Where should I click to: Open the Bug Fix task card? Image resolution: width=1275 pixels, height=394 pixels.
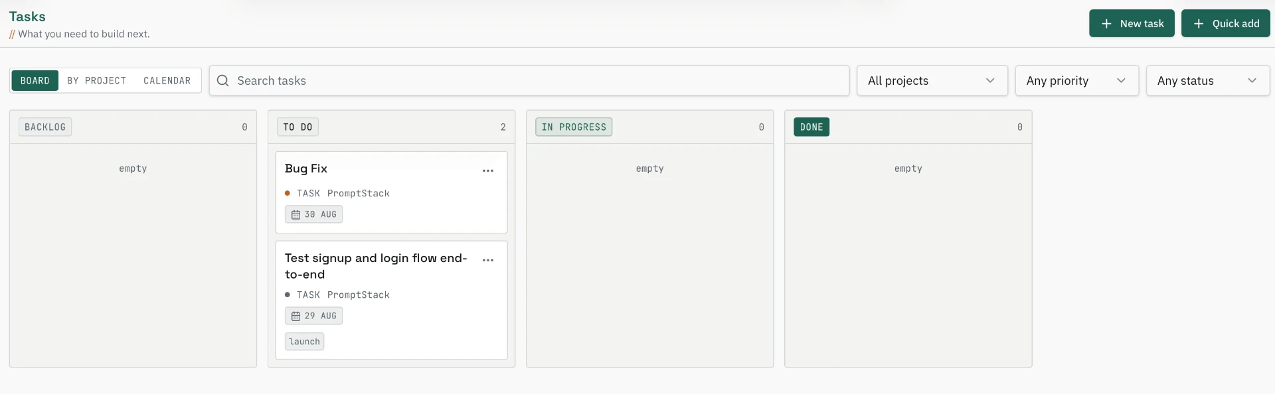391,192
